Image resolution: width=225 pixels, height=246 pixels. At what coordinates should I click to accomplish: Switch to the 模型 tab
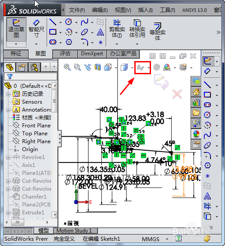click(43, 231)
